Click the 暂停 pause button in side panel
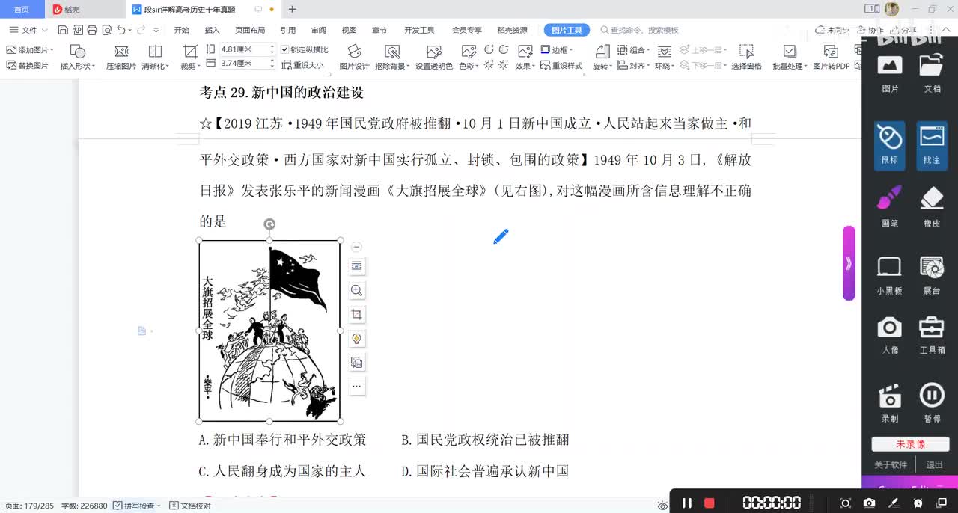958x513 pixels. [x=932, y=402]
